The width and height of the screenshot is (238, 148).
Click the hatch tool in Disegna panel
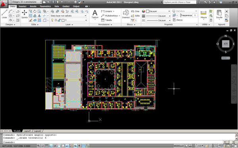pyautogui.click(x=18, y=20)
